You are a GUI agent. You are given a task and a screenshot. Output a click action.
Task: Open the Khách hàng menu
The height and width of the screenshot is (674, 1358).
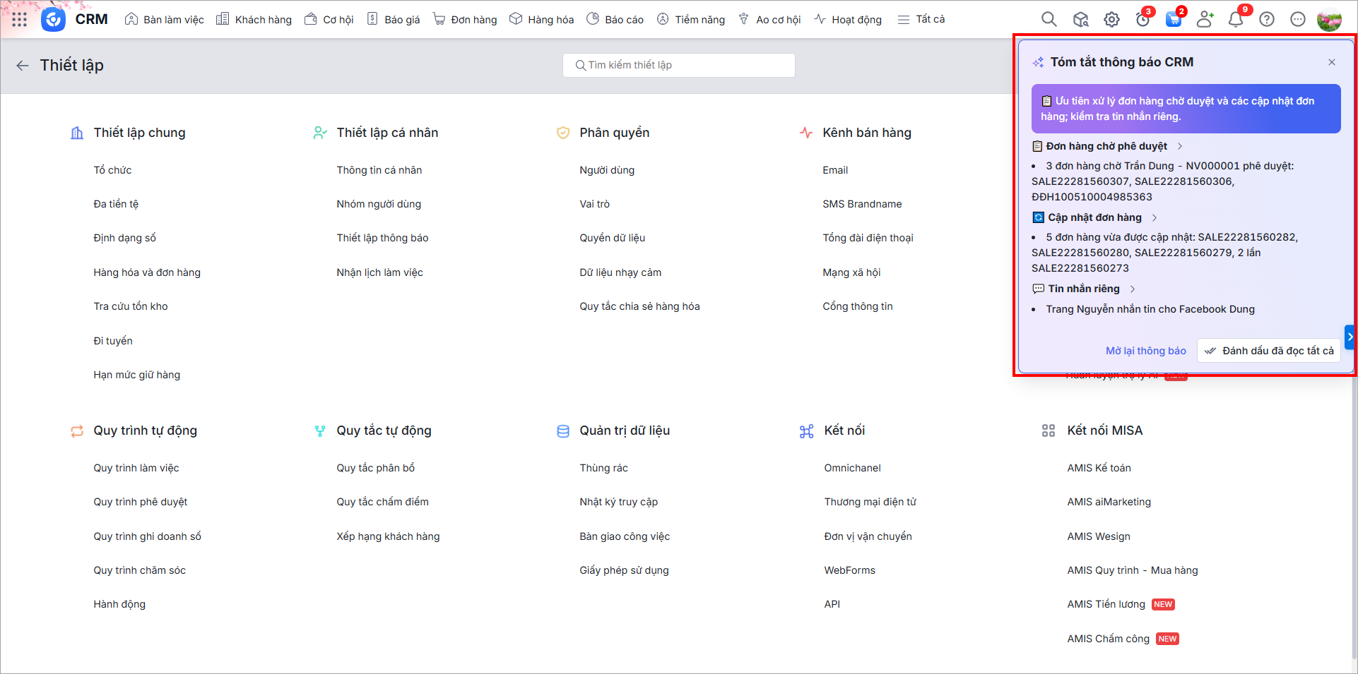tap(254, 20)
